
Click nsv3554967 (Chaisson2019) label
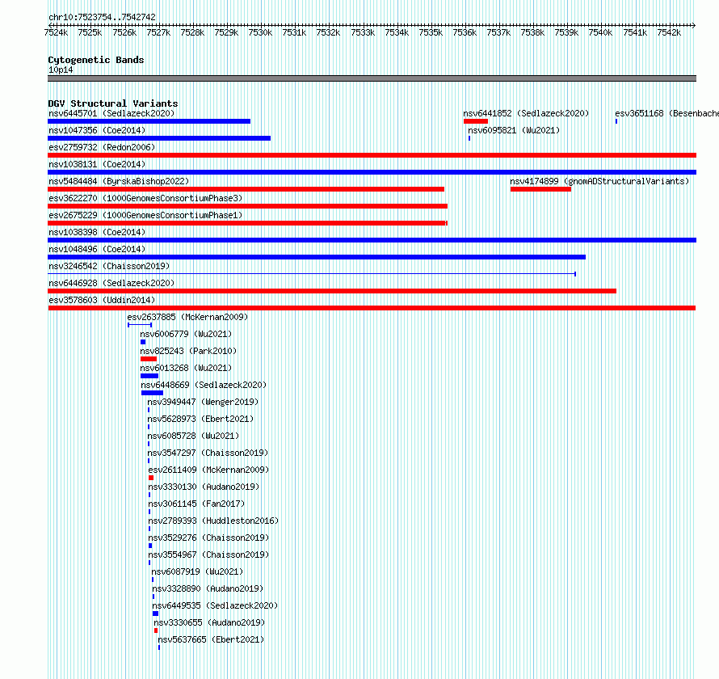[x=208, y=555]
